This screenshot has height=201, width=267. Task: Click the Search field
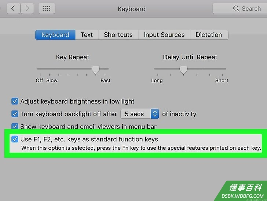click(x=240, y=8)
